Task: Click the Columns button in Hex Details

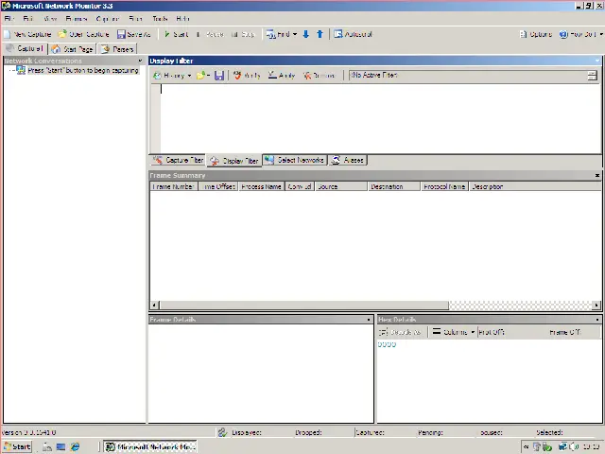Action: click(450, 332)
